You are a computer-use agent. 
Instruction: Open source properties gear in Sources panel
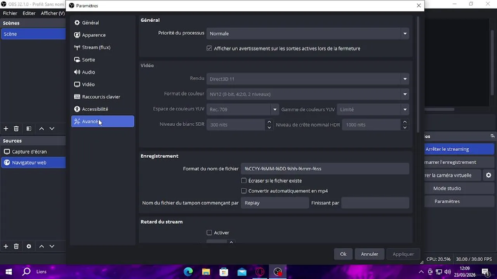29,246
